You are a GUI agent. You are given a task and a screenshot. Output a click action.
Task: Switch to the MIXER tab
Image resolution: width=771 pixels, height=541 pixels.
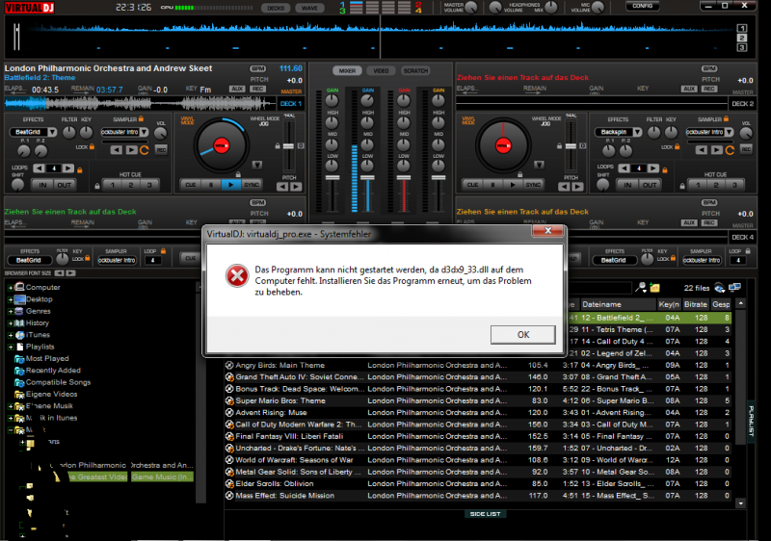347,70
